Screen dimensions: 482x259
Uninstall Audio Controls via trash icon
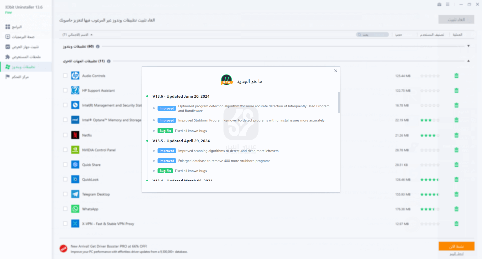tap(456, 76)
